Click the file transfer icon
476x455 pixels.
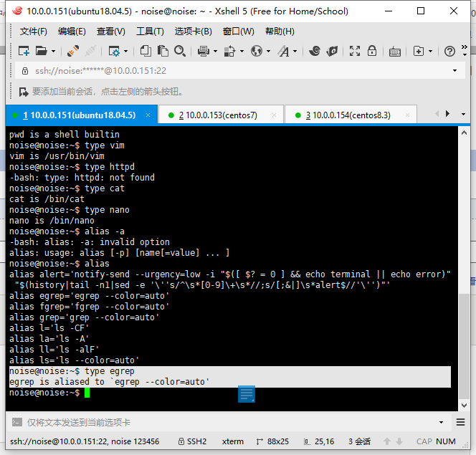pos(230,51)
